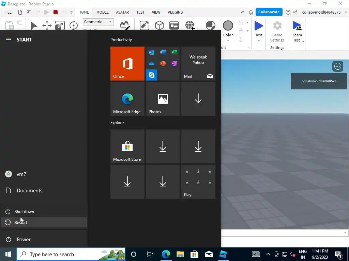Open the Geometric mode dropdown
Screen dimensions: 349x261
pos(98,22)
